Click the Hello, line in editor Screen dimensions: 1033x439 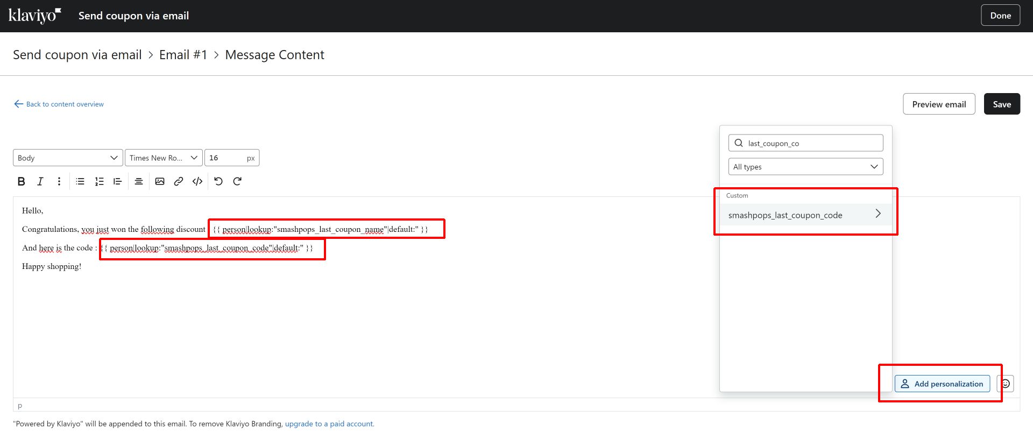pyautogui.click(x=33, y=210)
